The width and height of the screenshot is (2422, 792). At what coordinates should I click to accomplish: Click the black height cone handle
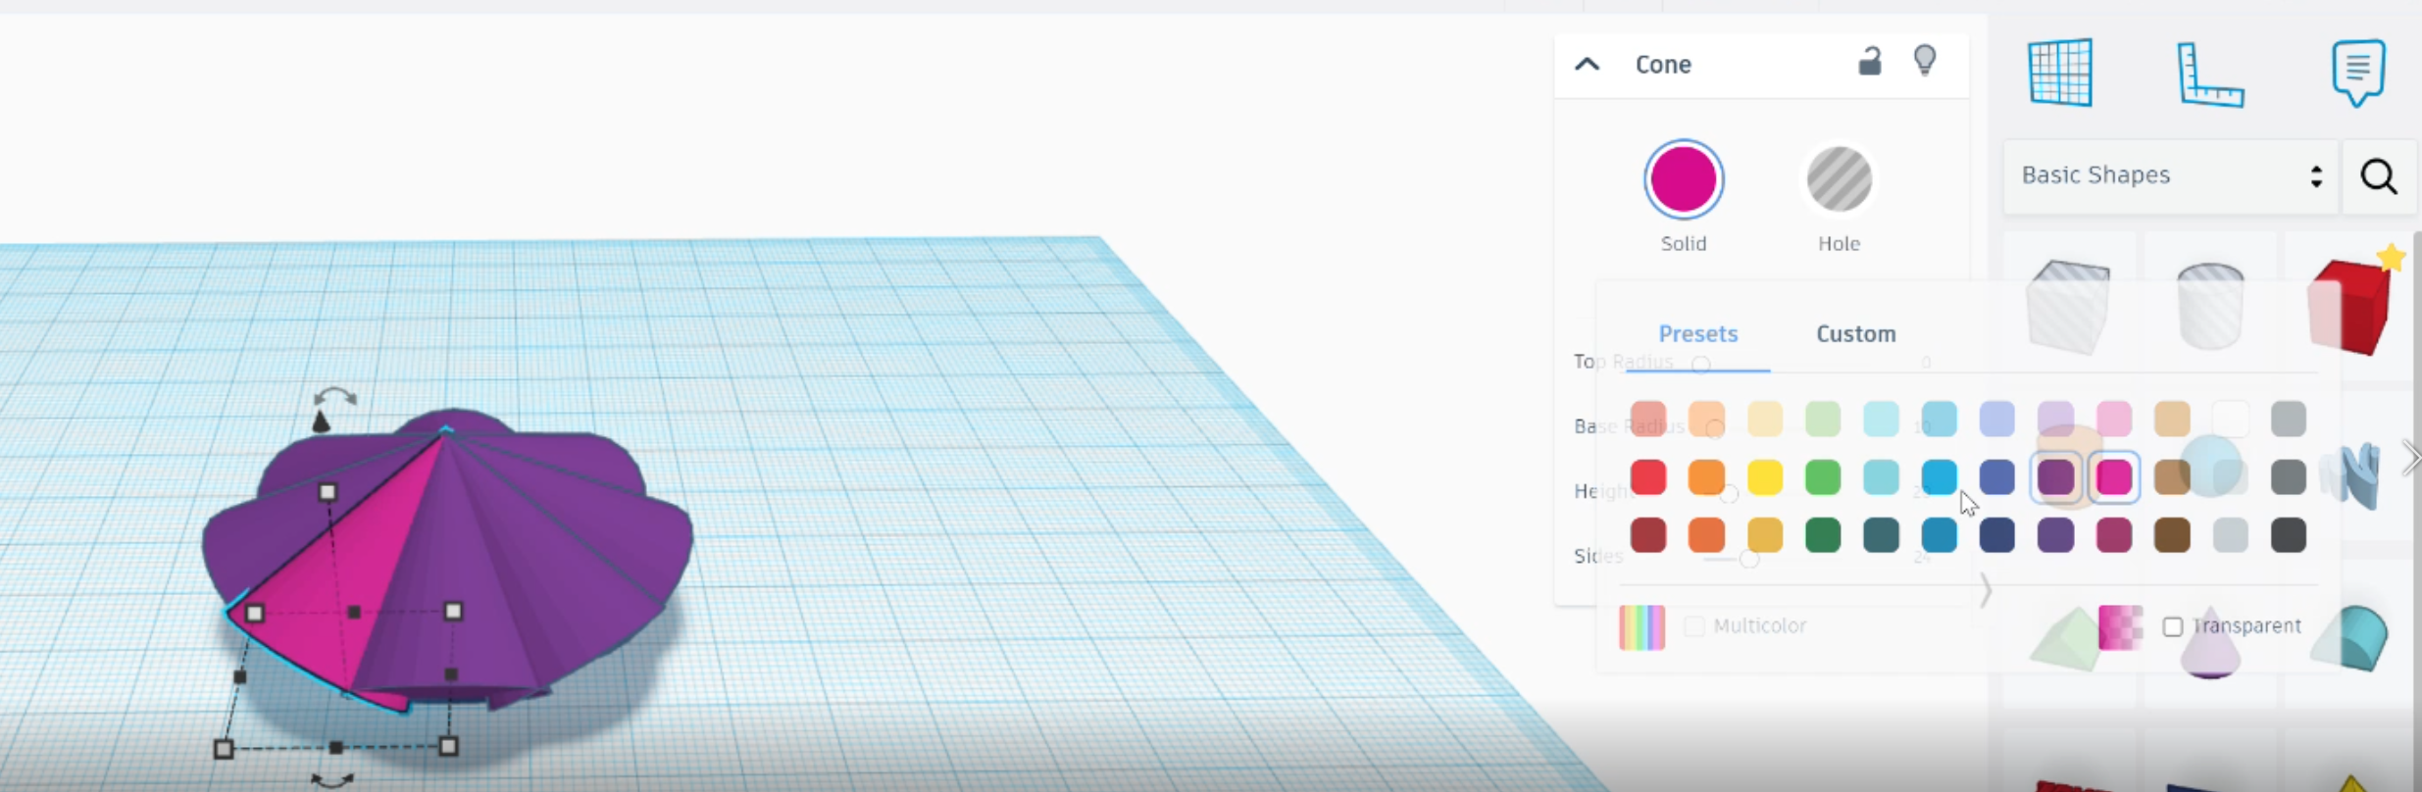[x=320, y=421]
